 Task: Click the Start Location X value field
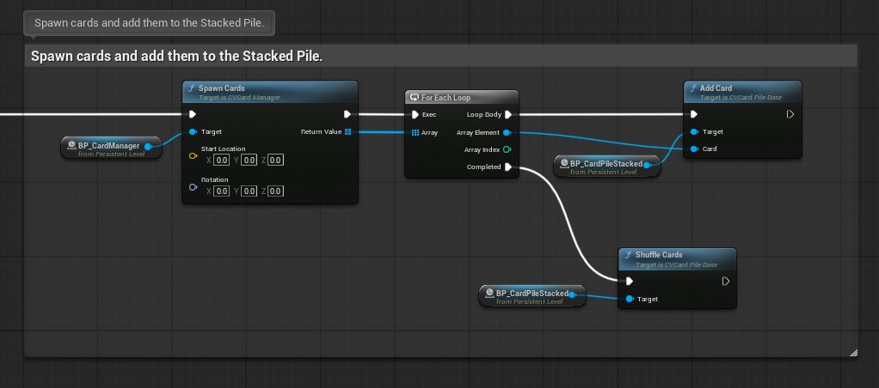(x=221, y=161)
